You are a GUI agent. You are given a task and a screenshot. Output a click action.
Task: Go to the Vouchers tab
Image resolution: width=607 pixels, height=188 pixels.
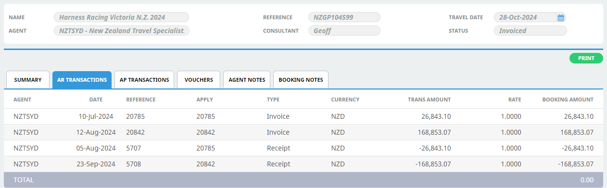(x=199, y=80)
